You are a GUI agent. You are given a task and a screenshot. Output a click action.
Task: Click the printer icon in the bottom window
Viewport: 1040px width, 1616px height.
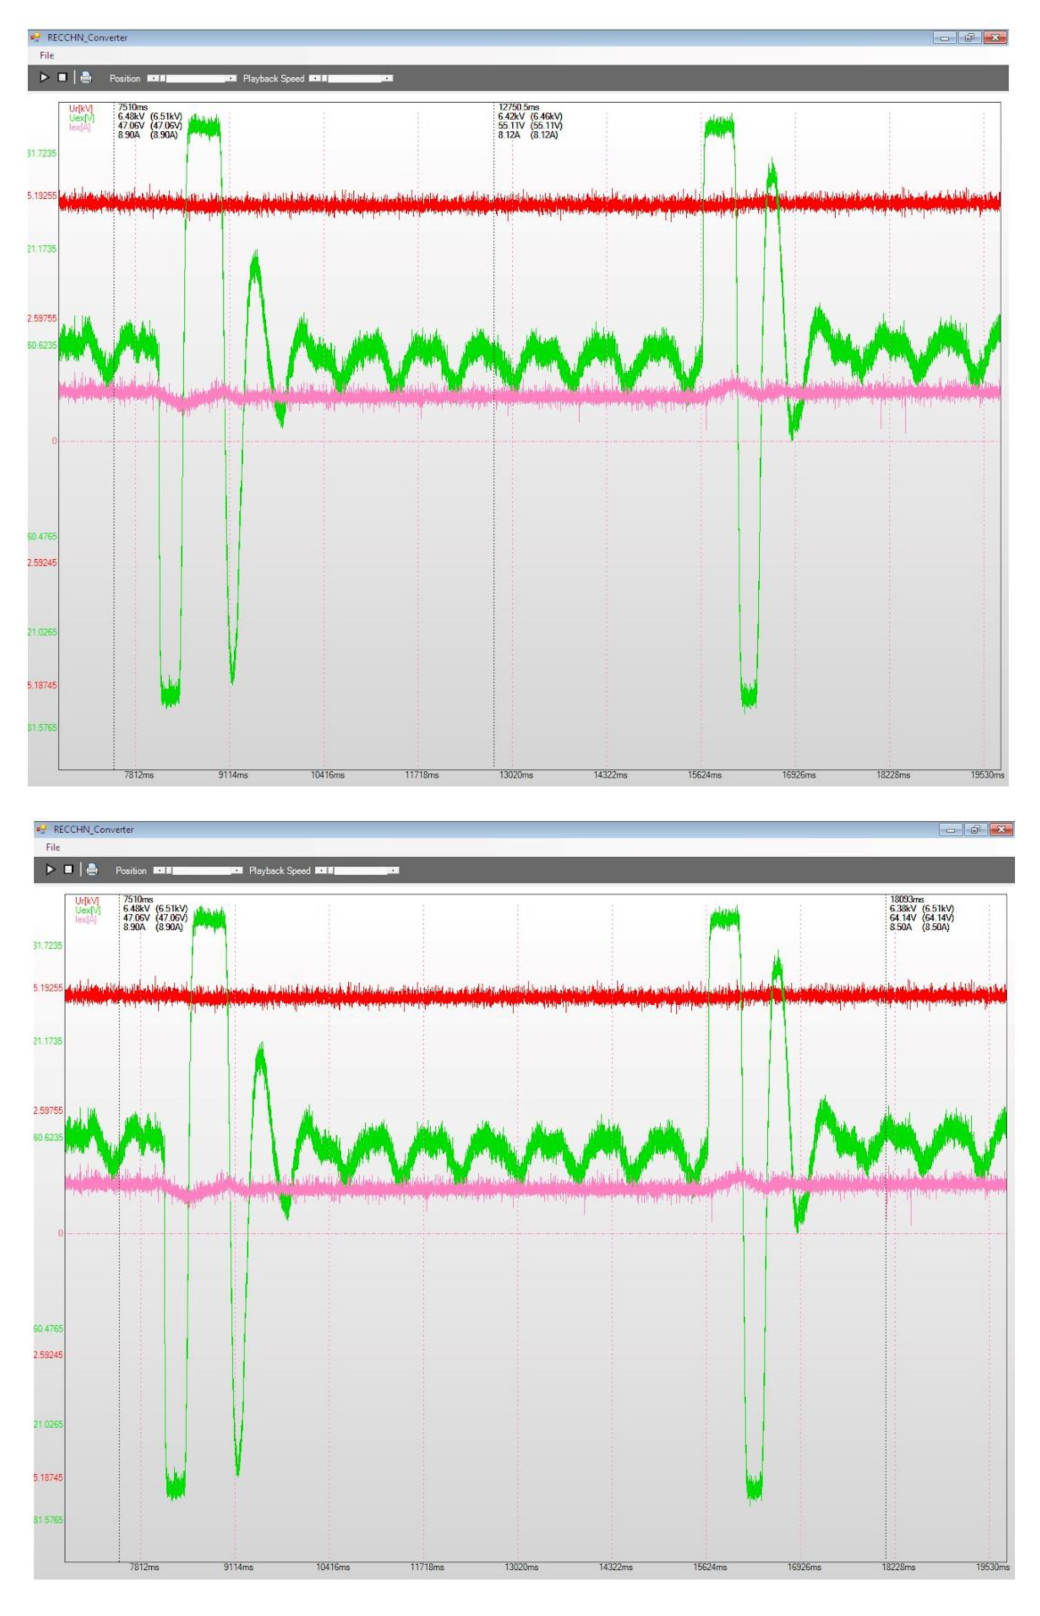(x=92, y=870)
